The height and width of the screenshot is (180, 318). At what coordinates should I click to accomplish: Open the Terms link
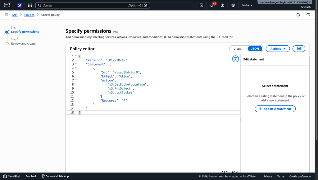[x=280, y=176]
